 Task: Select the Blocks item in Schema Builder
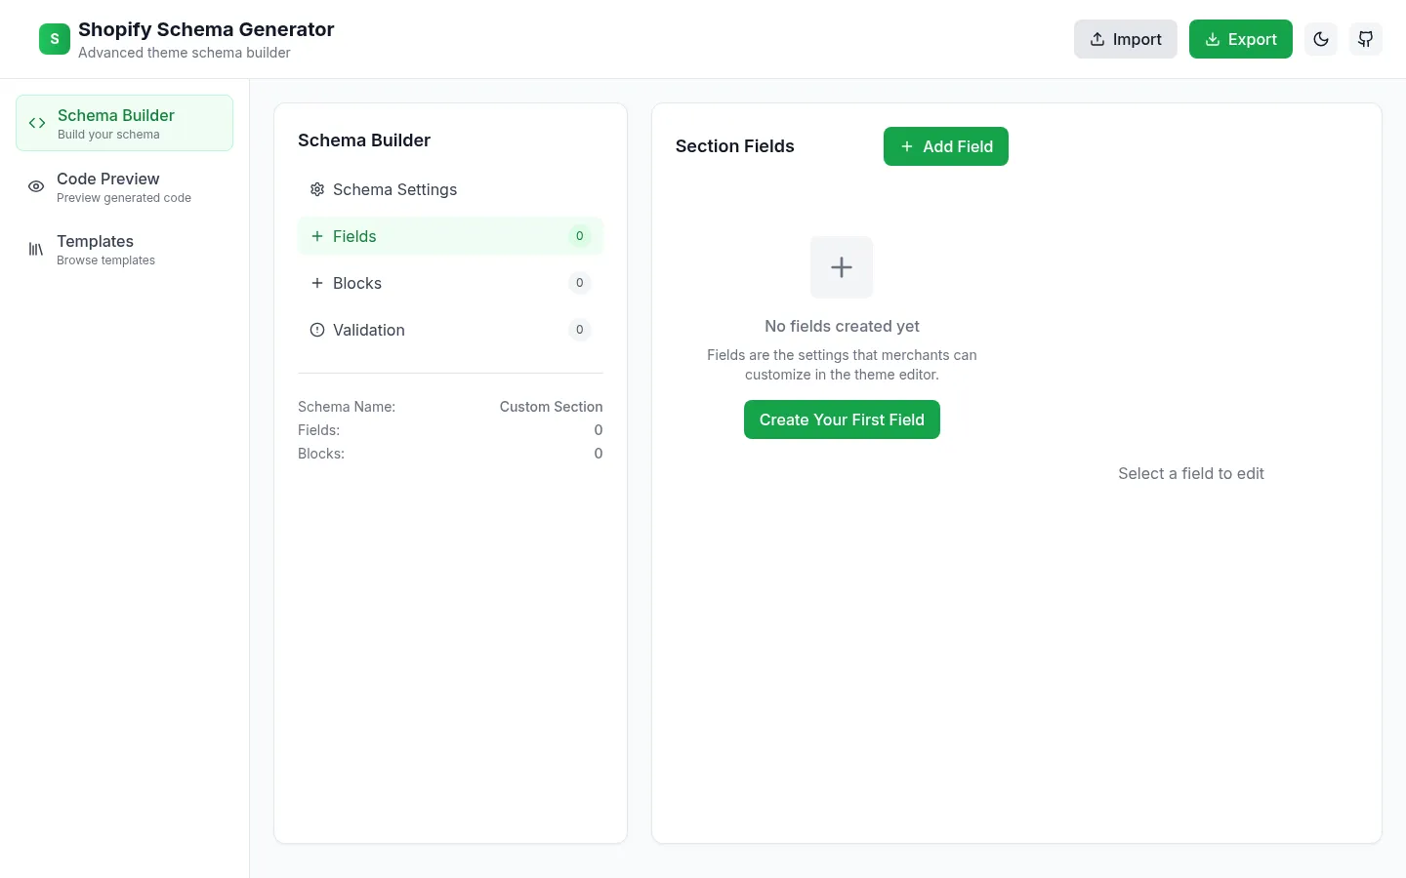450,283
